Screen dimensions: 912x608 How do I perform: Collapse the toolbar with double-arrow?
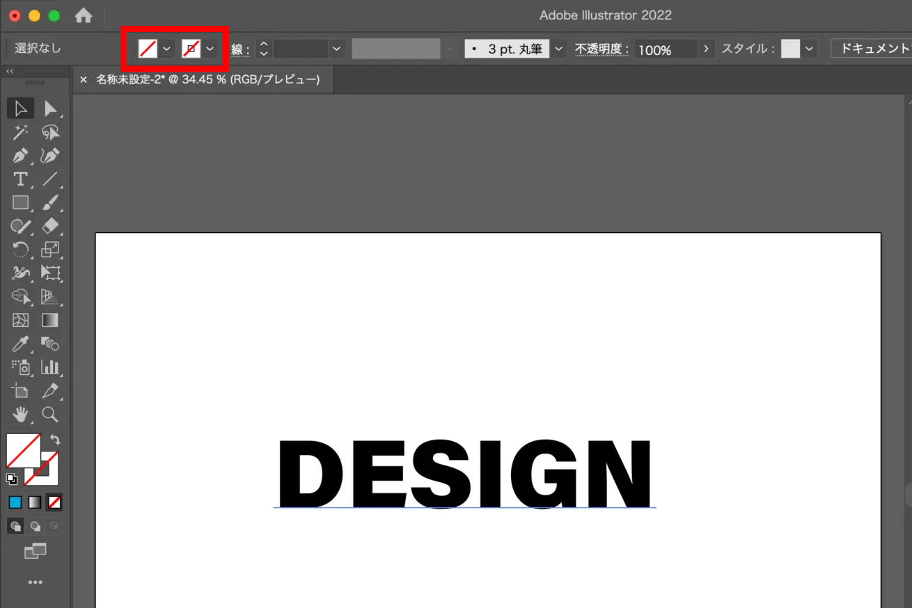click(x=10, y=71)
